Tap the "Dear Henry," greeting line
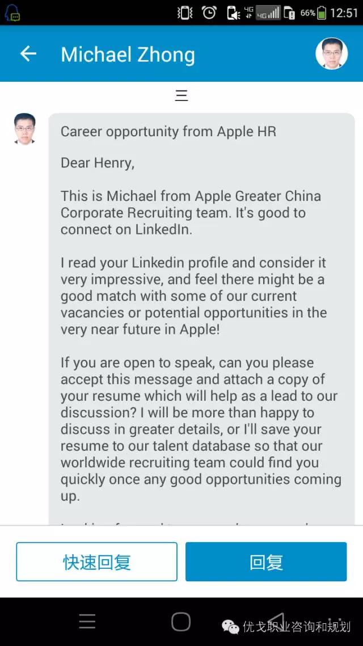The width and height of the screenshot is (363, 646). tap(98, 163)
